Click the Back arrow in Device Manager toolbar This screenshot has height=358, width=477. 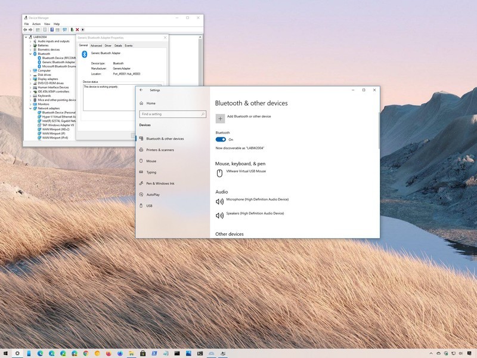(25, 29)
